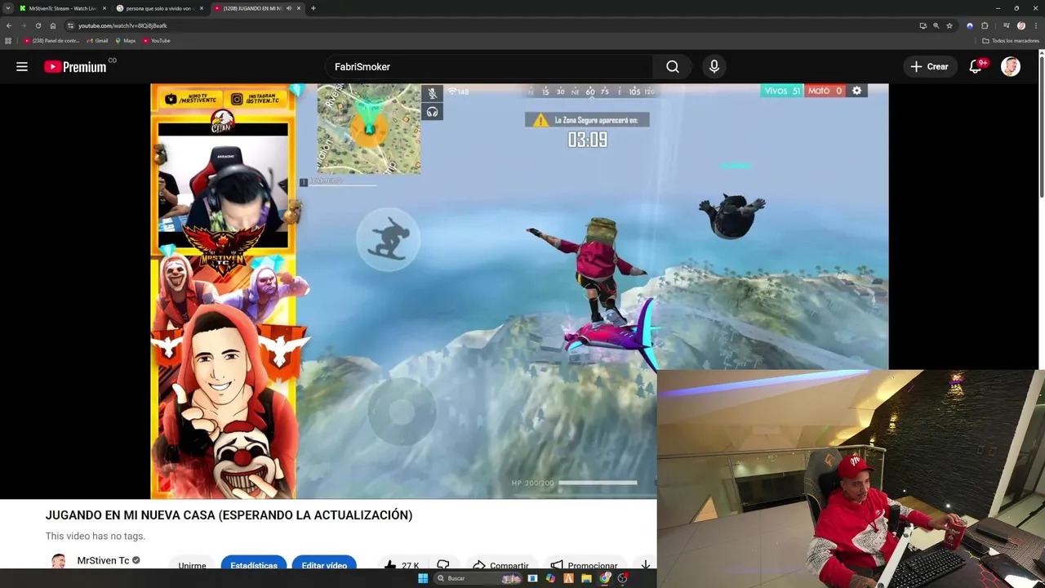Reload the current page
1045x588 pixels.
(x=38, y=25)
